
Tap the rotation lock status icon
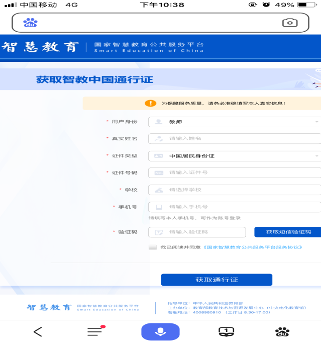tap(253, 5)
